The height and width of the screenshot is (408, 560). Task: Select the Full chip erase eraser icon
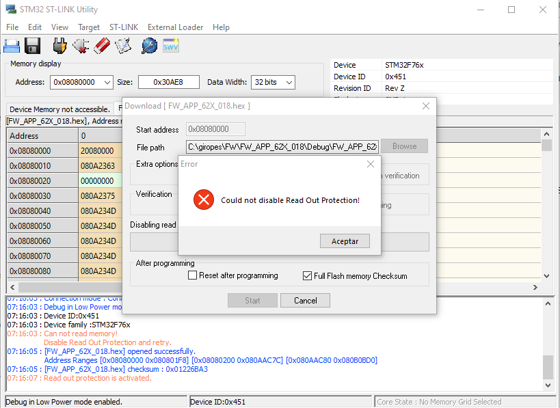(x=102, y=46)
